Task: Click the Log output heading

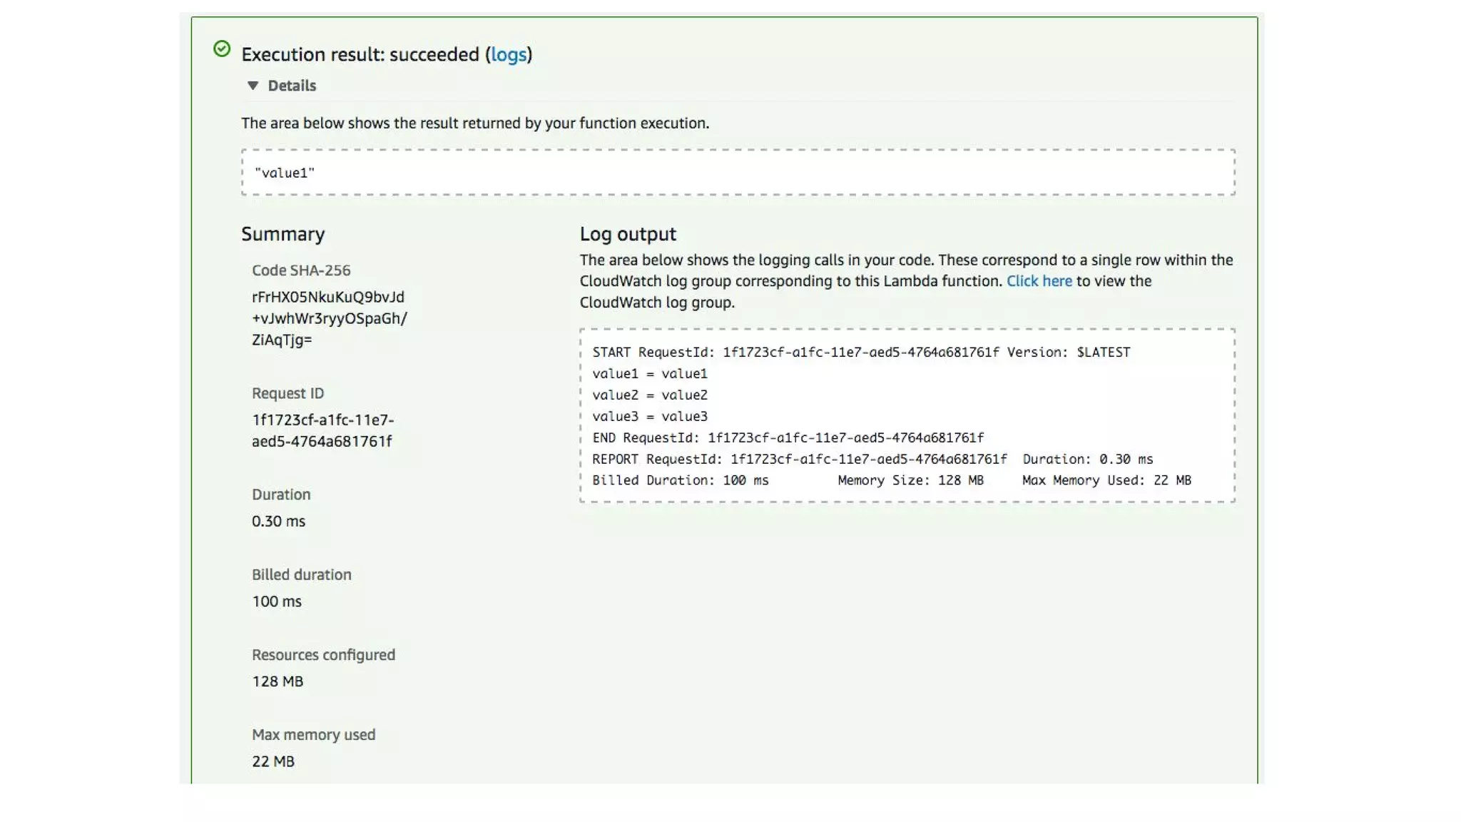Action: 628,234
